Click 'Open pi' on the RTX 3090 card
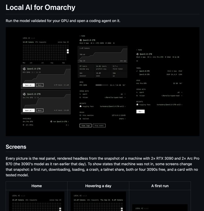 coord(29,85)
